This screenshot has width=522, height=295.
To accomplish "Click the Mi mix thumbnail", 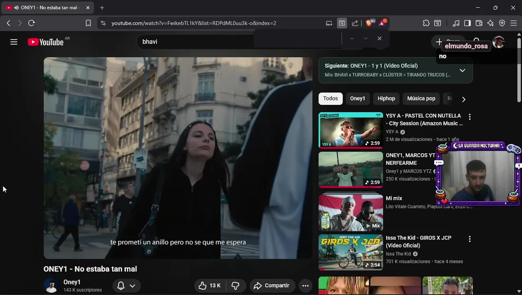I will click(x=351, y=212).
